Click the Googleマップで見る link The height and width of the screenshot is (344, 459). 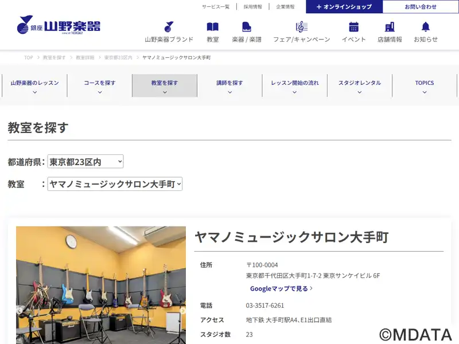tap(281, 289)
